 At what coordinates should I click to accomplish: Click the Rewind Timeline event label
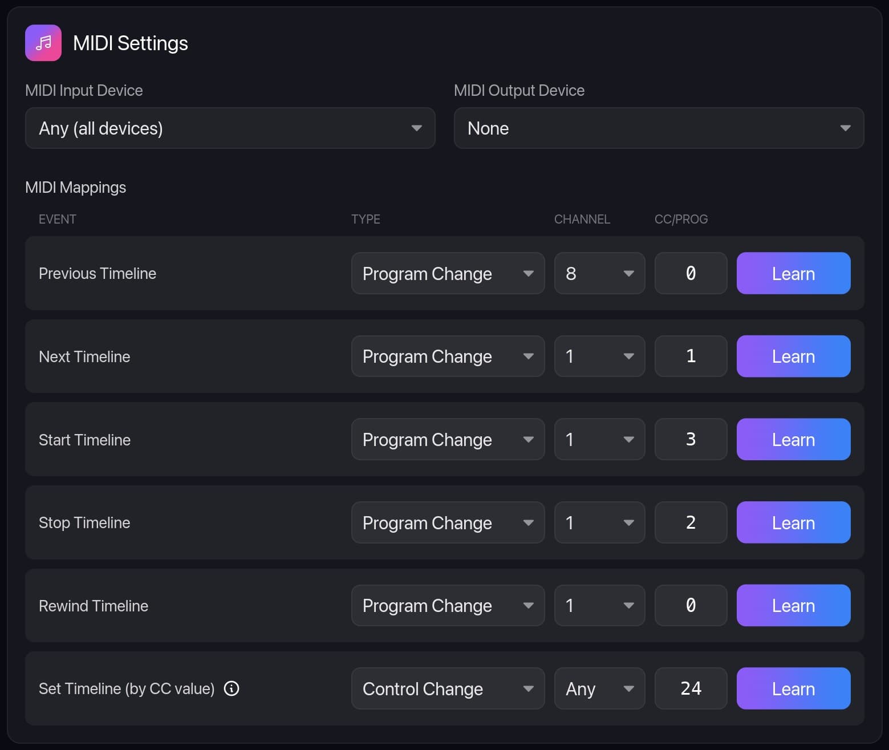click(94, 606)
